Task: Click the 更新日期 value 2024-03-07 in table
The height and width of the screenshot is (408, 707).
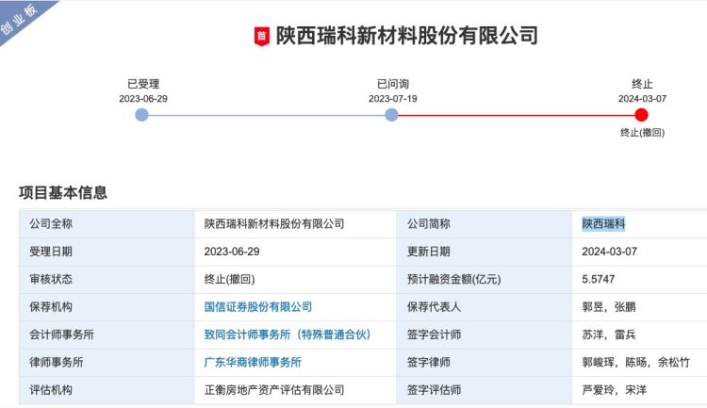Action: coord(610,252)
